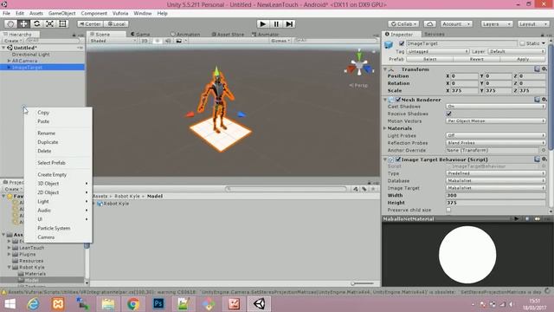Image resolution: width=554 pixels, height=312 pixels.
Task: Open Reflection Probes dropdown
Action: point(496,143)
